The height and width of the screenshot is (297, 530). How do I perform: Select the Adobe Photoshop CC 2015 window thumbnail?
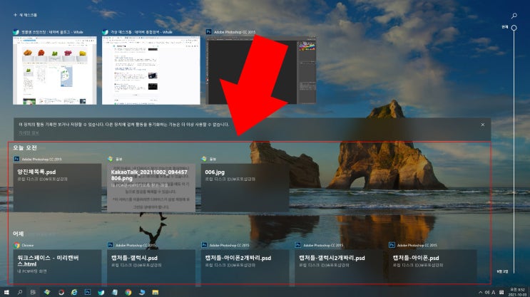[261, 71]
